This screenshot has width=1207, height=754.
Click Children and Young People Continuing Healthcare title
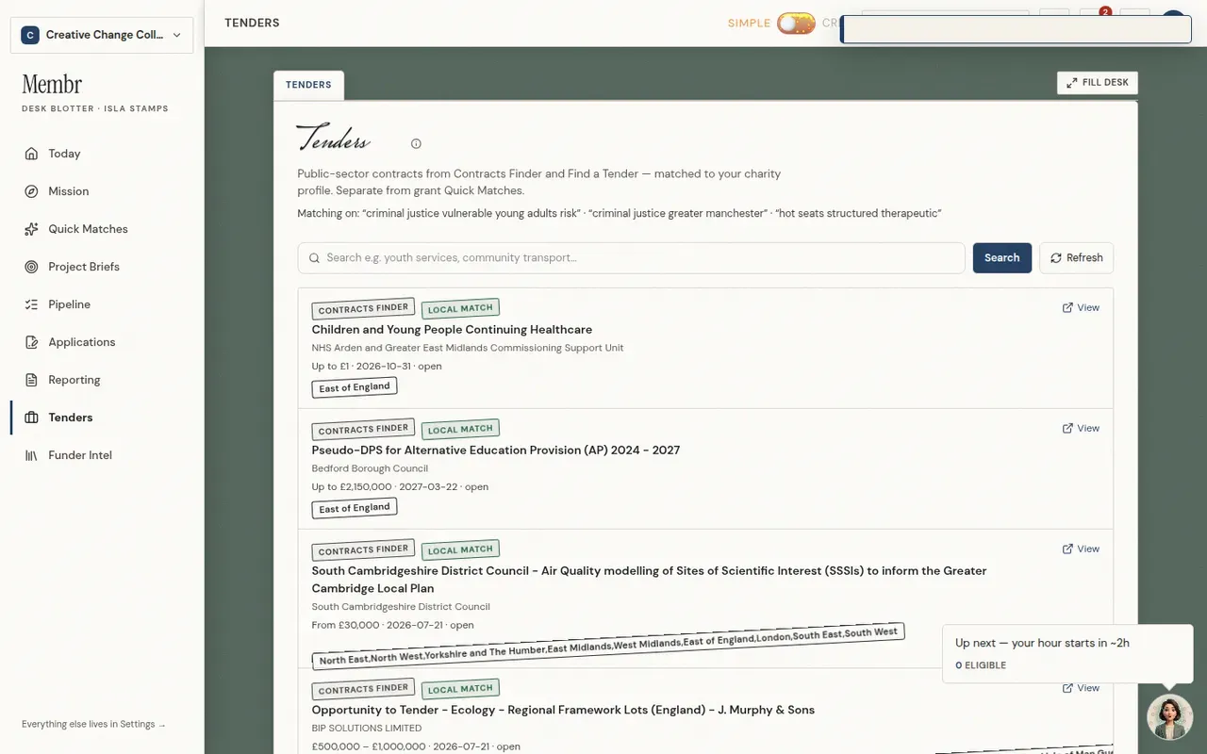click(452, 330)
